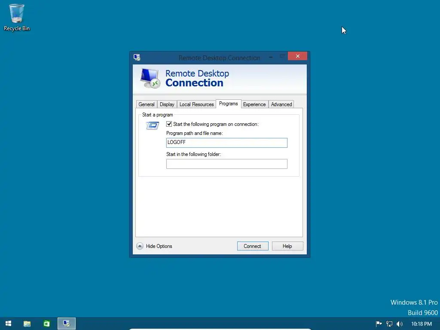Switch to the Display tab

pyautogui.click(x=167, y=104)
